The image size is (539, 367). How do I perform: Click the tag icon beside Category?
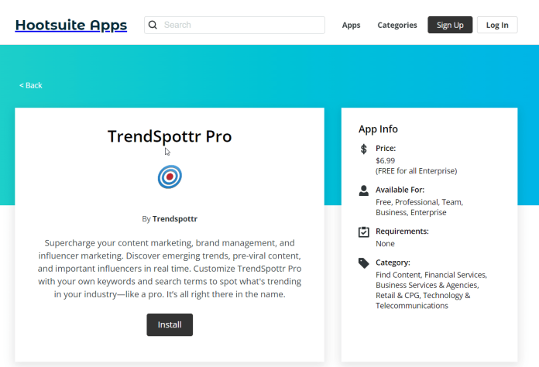364,263
